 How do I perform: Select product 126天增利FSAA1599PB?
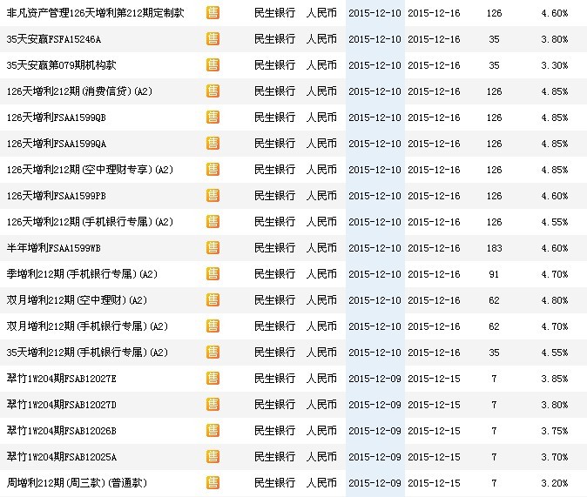tap(56, 196)
